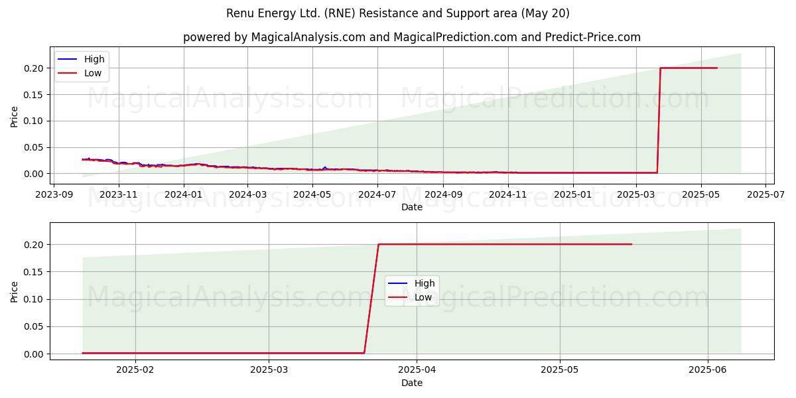This screenshot has width=796, height=398.
Task: Click the top chart x-axis label '2024-09'
Action: point(443,194)
